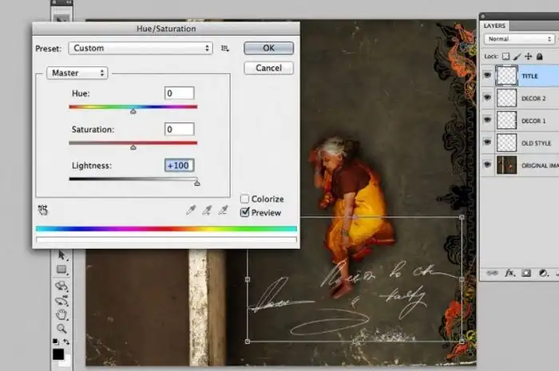Image resolution: width=559 pixels, height=371 pixels.
Task: Click the DECOR 1 layer name
Action: pos(533,121)
